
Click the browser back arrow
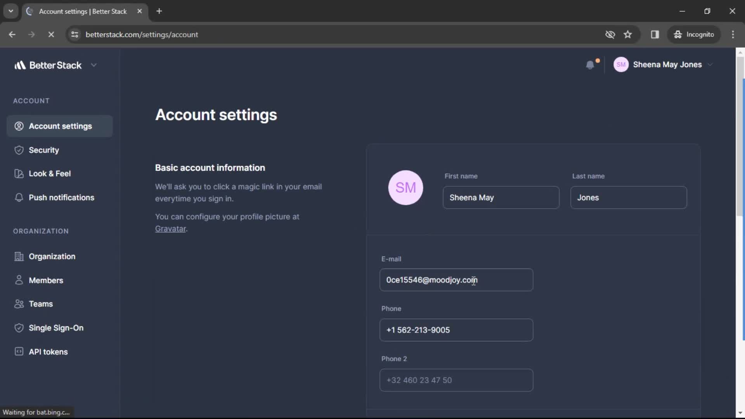[12, 35]
